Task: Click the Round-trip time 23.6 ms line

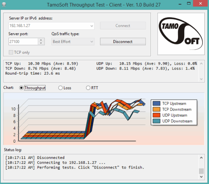Action: (33, 73)
